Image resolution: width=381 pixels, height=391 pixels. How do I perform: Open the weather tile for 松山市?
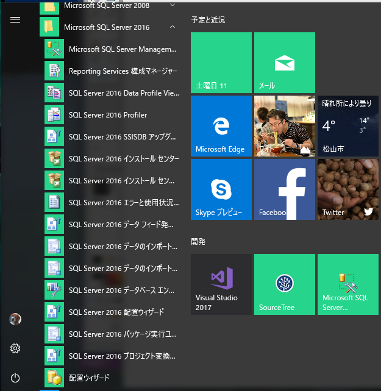pos(348,126)
